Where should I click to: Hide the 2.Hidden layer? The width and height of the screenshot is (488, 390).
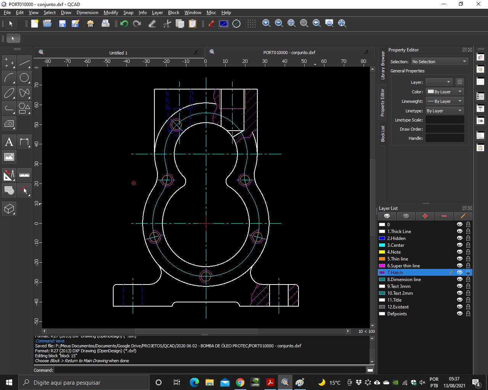pyautogui.click(x=459, y=238)
